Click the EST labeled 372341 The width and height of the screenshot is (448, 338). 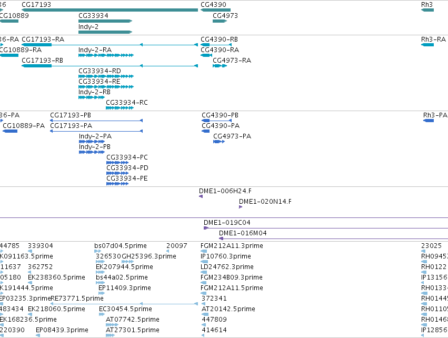coord(214,299)
